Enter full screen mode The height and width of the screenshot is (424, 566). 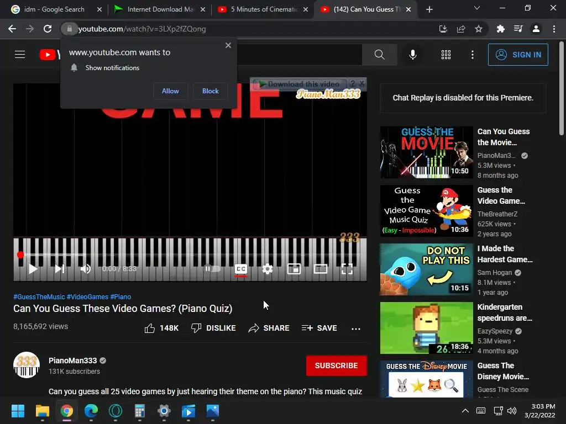click(x=347, y=269)
